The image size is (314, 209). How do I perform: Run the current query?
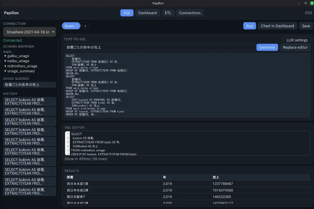point(250,26)
